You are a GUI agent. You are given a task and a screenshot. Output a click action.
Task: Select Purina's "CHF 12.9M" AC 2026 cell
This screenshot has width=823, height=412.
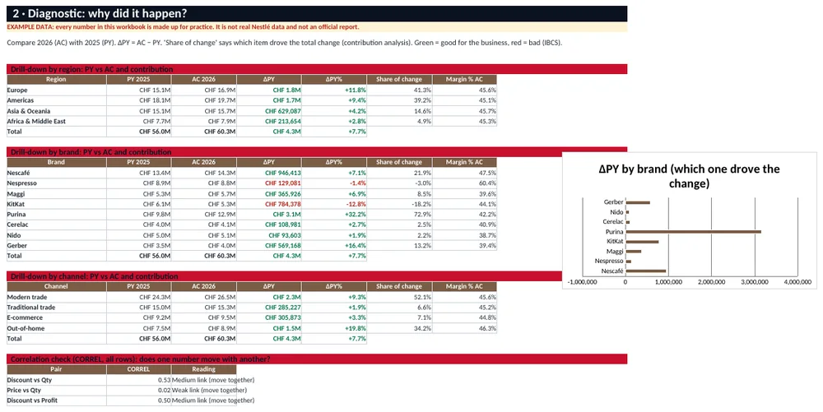[203, 214]
